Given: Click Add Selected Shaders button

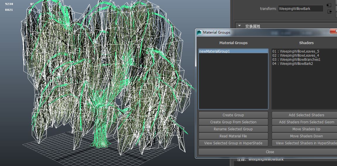Looking at the screenshot, I should pos(306,115).
